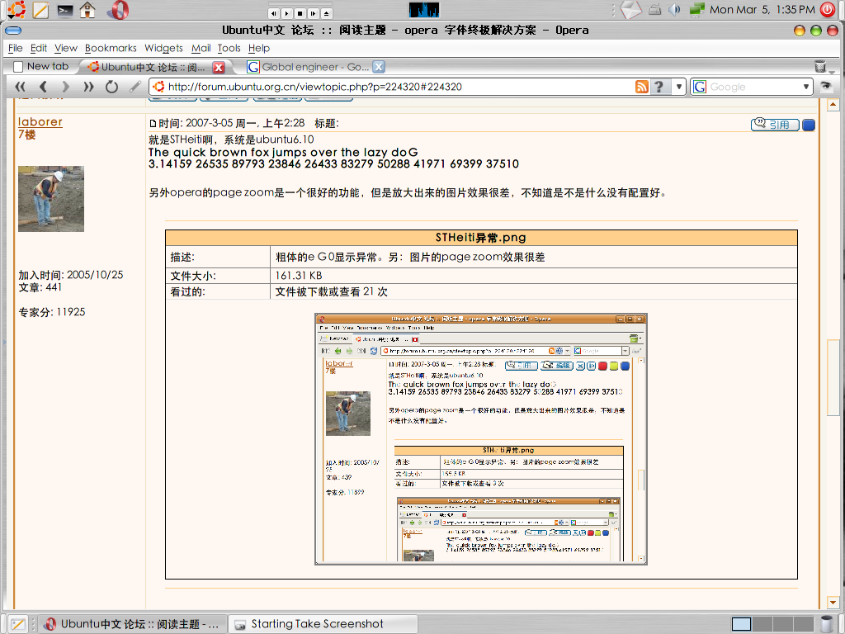Click the wand auto-fill icon
Screen dimensions: 845x634
135,86
